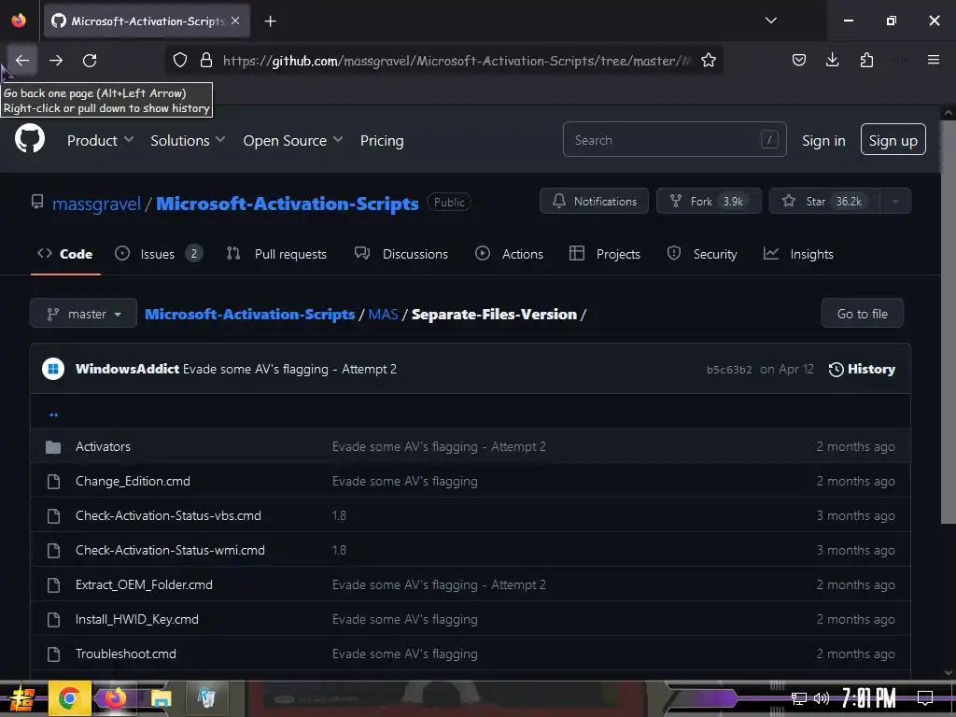Image resolution: width=956 pixels, height=717 pixels.
Task: Open the volume control in system tray
Action: click(822, 698)
